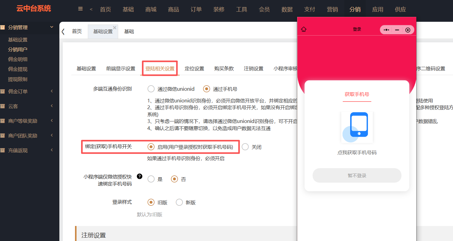The image size is (453, 241).
Task: Click the home icon in mini program header
Action: pyautogui.click(x=304, y=29)
